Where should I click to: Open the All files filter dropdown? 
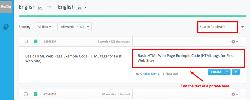coord(44,27)
